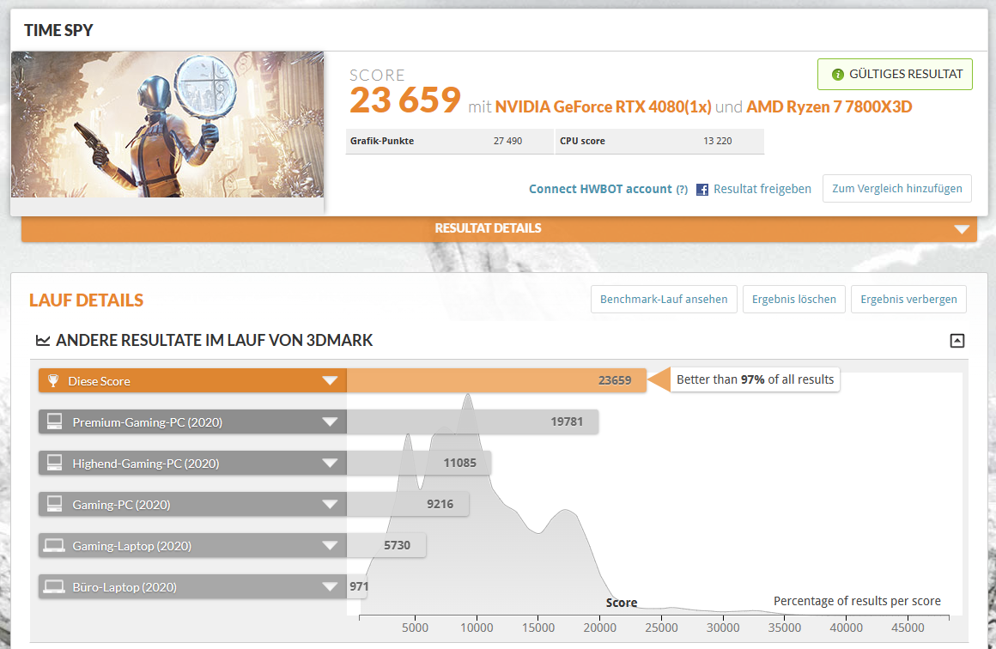Expand the Diese Score dropdown arrow

pos(330,380)
